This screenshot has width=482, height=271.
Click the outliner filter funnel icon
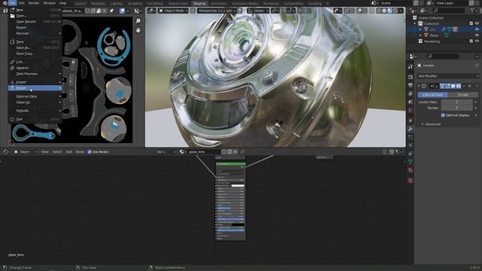click(472, 11)
